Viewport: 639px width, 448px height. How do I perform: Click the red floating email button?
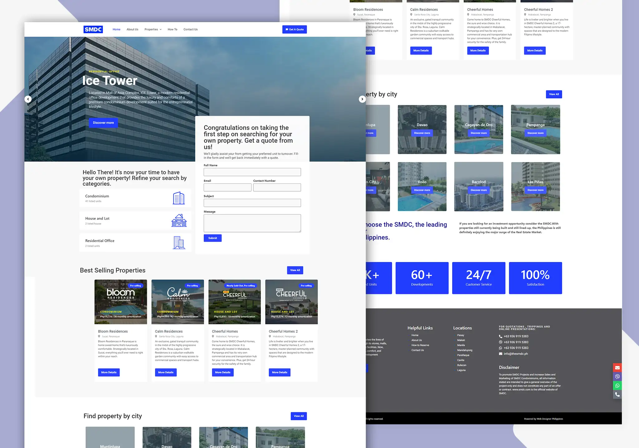coord(617,368)
